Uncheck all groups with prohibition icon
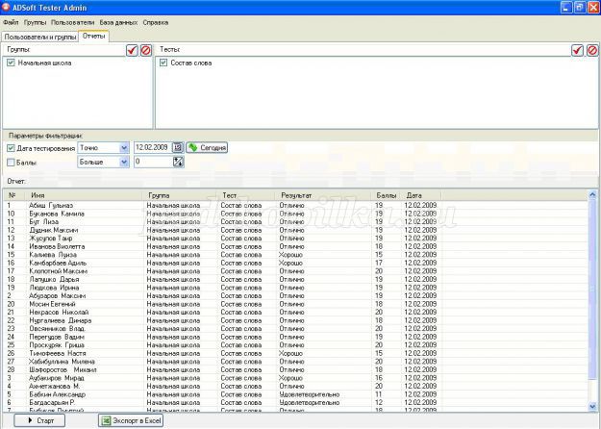The height and width of the screenshot is (429, 601). click(146, 50)
